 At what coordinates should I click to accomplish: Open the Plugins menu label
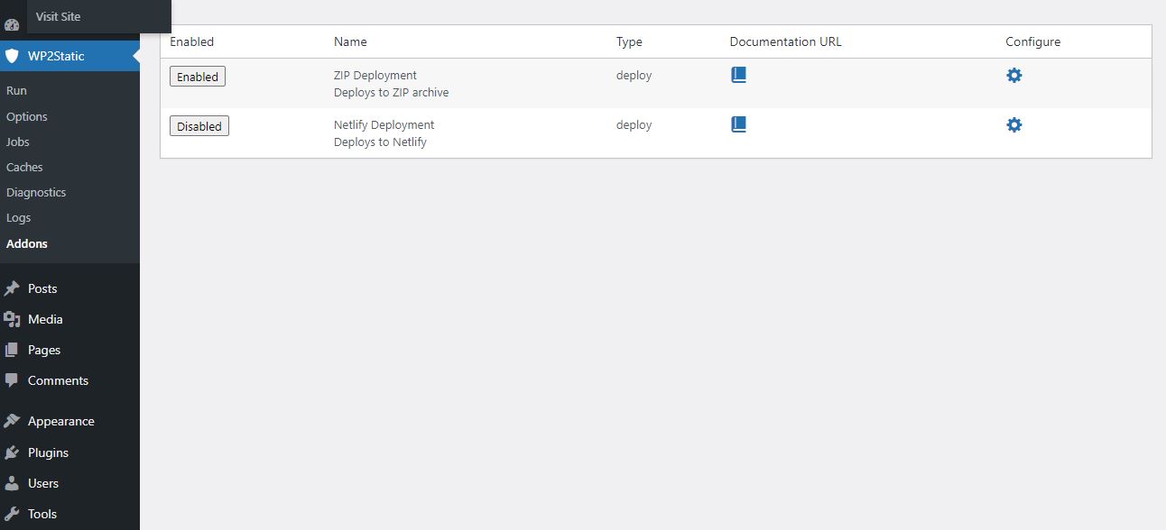[x=48, y=452]
